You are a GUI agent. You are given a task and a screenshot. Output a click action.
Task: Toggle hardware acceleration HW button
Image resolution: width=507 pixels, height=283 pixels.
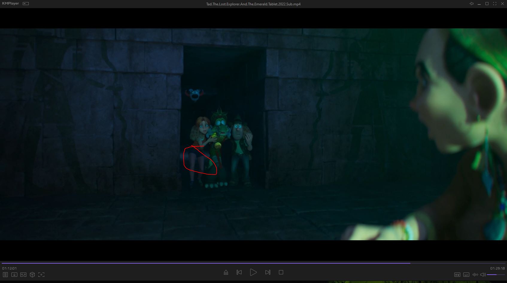coord(457,275)
